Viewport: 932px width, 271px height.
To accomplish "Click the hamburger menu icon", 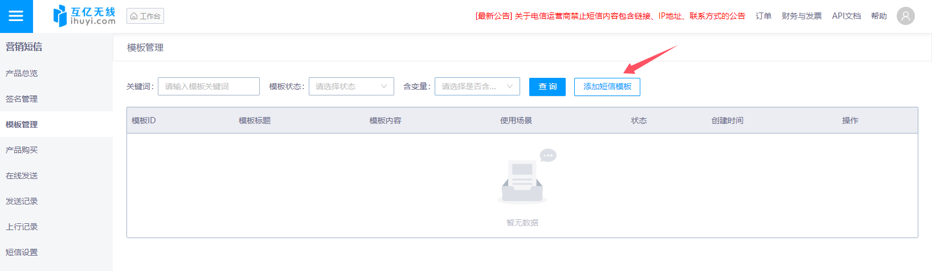I will point(16,16).
